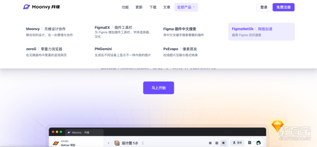Open the 更新 nav item
The height and width of the screenshot is (147, 317).
coord(139,7)
